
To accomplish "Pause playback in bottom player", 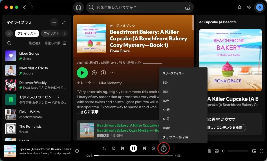I will (133, 148).
